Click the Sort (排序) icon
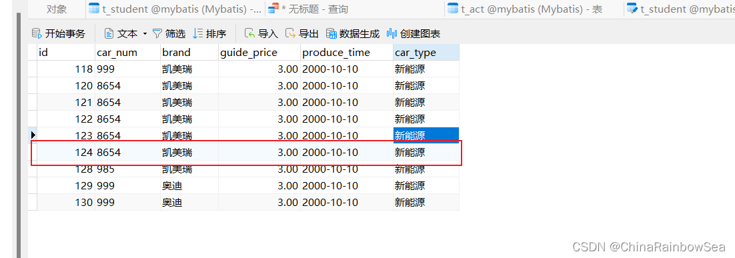735x258 pixels. tap(198, 33)
